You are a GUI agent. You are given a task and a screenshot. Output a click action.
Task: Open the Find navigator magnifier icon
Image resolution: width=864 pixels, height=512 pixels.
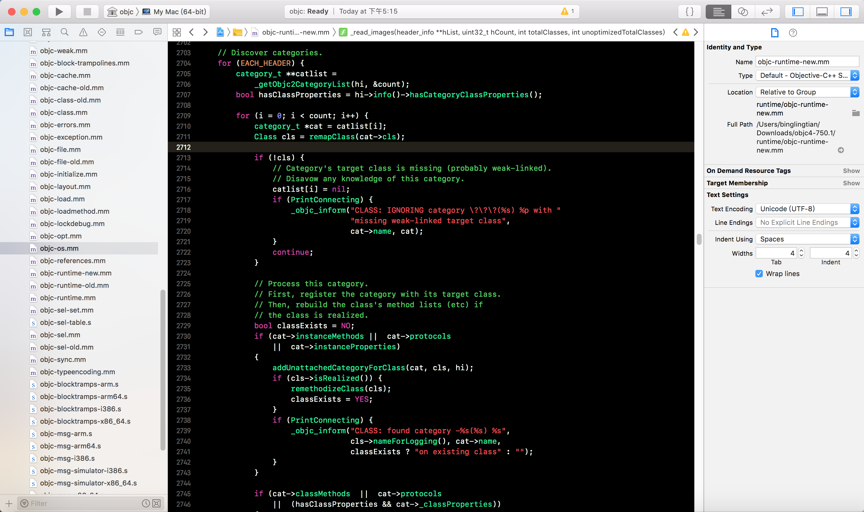pyautogui.click(x=64, y=32)
